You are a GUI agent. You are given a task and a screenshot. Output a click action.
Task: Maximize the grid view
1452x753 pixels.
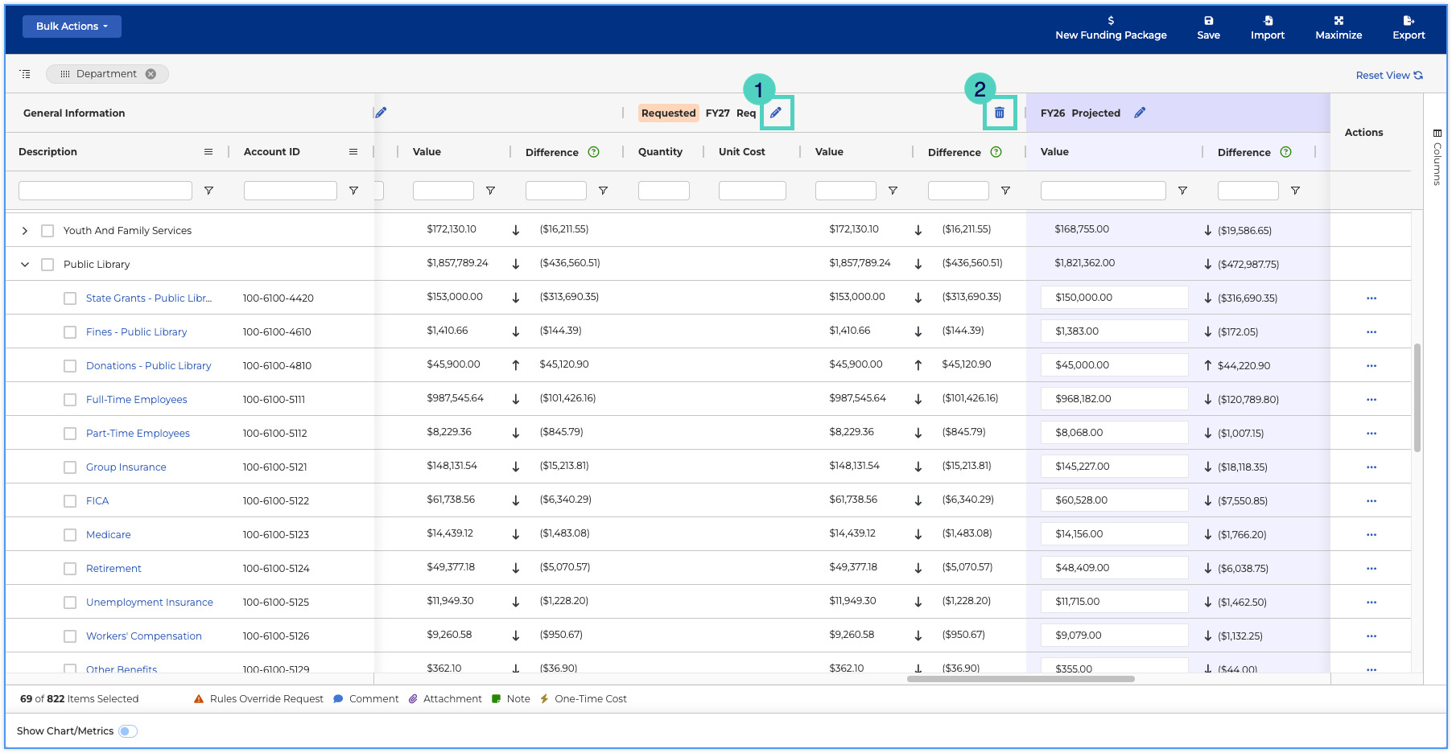tap(1339, 27)
